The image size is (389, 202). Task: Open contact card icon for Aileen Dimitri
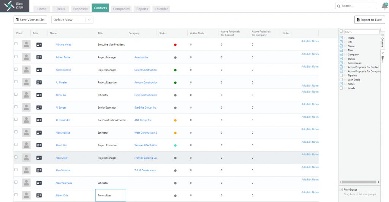pos(39,70)
